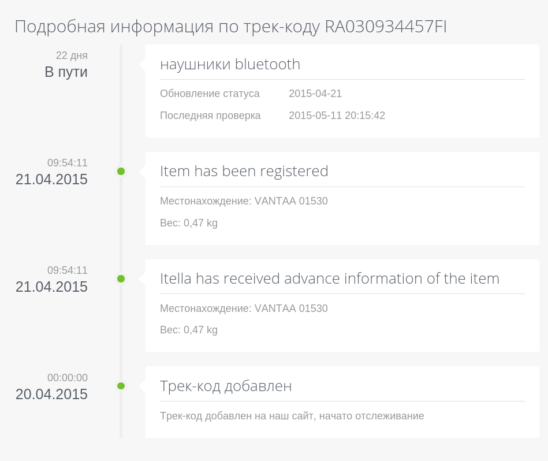The height and width of the screenshot is (461, 548).
Task: Click the green dot beside the Itella event
Action: 121,278
